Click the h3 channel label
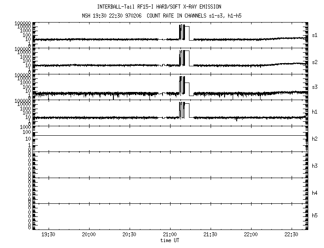The width and height of the screenshot is (324, 248). (315, 166)
